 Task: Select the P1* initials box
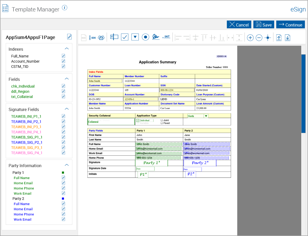[143, 174]
